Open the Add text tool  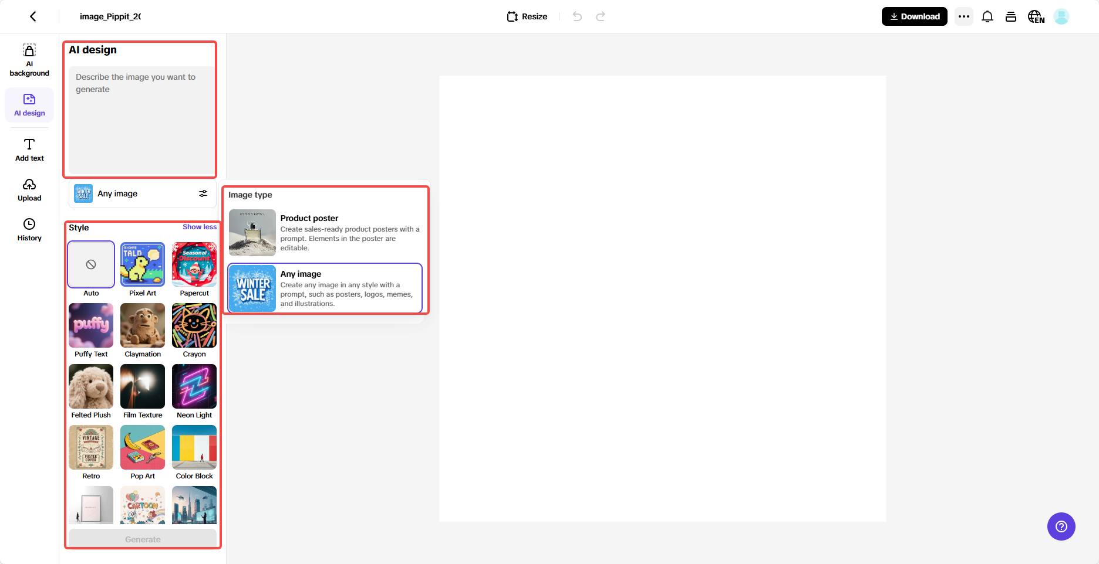[29, 150]
